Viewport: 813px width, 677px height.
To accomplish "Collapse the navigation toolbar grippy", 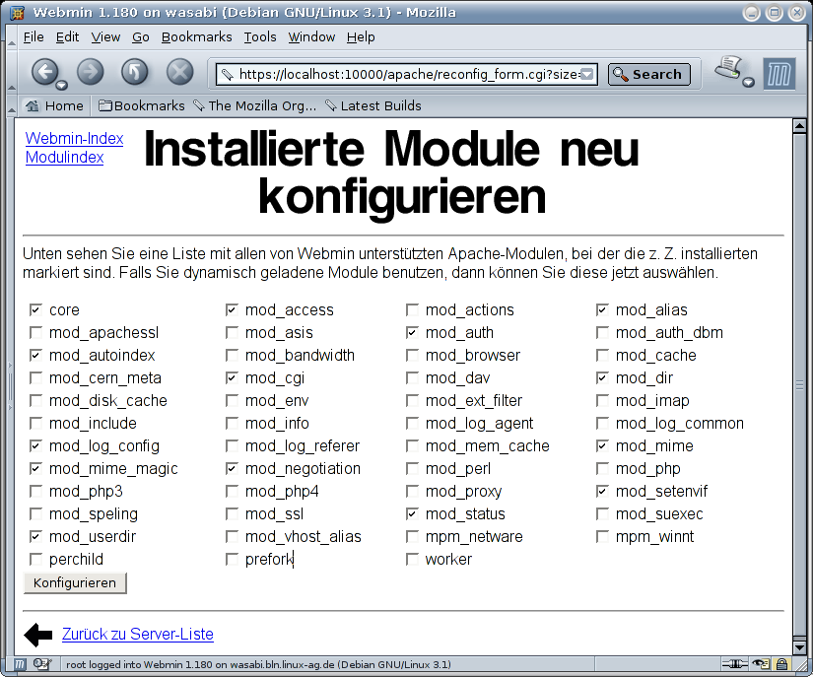I will pyautogui.click(x=12, y=72).
